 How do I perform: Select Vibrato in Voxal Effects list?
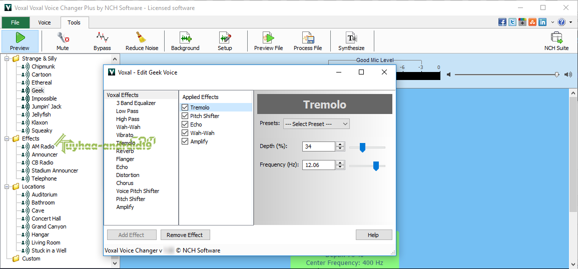[x=125, y=135]
